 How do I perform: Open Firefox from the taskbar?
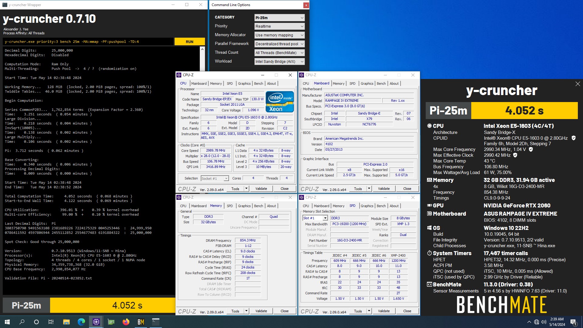tap(126, 322)
